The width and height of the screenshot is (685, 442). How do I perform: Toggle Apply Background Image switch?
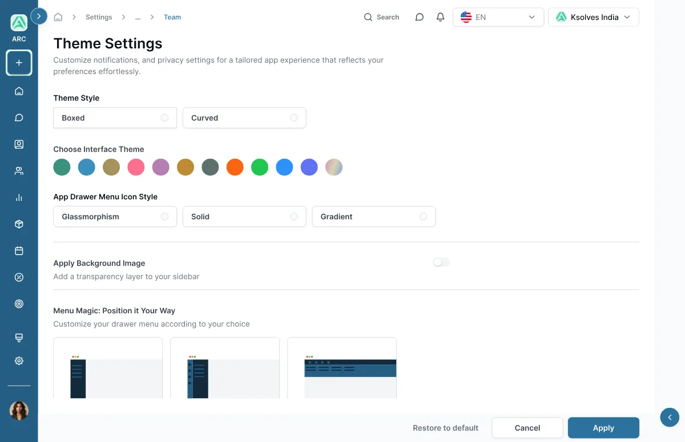pyautogui.click(x=441, y=262)
